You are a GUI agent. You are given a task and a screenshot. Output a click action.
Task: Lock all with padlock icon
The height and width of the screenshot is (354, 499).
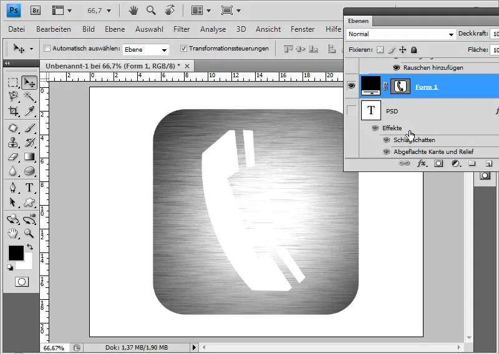[414, 50]
